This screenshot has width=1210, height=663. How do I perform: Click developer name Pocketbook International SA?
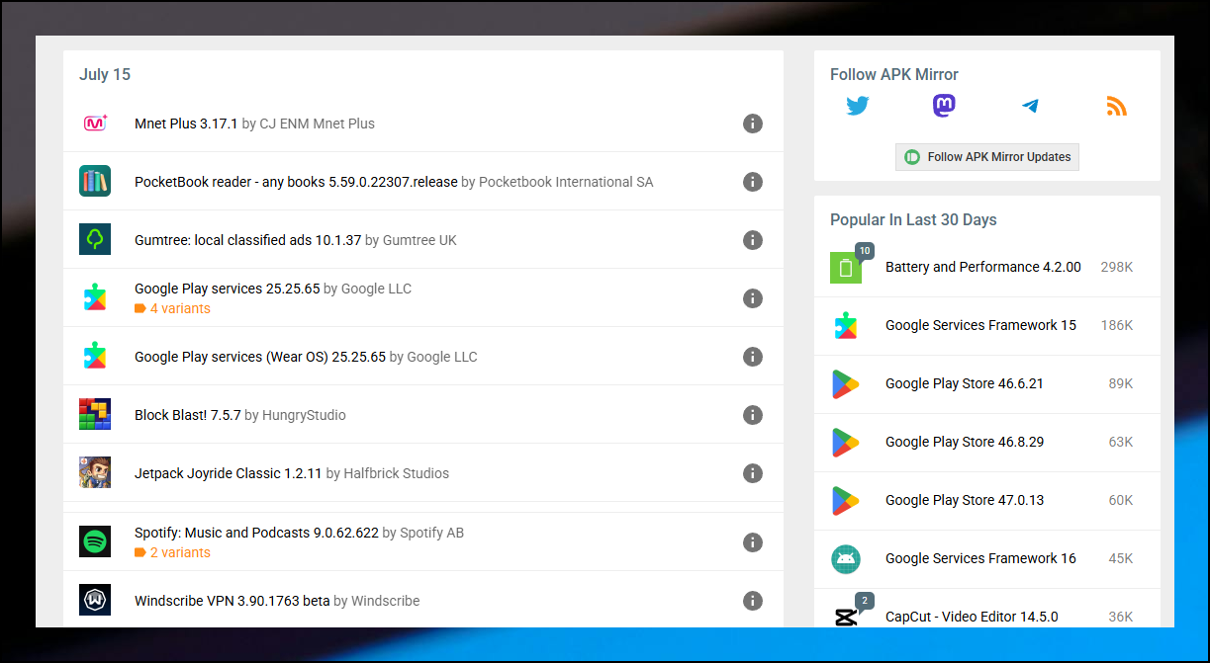566,182
